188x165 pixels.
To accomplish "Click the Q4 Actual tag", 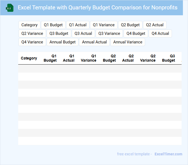I will (x=160, y=33).
